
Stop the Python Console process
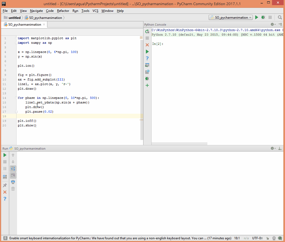pos(147,38)
